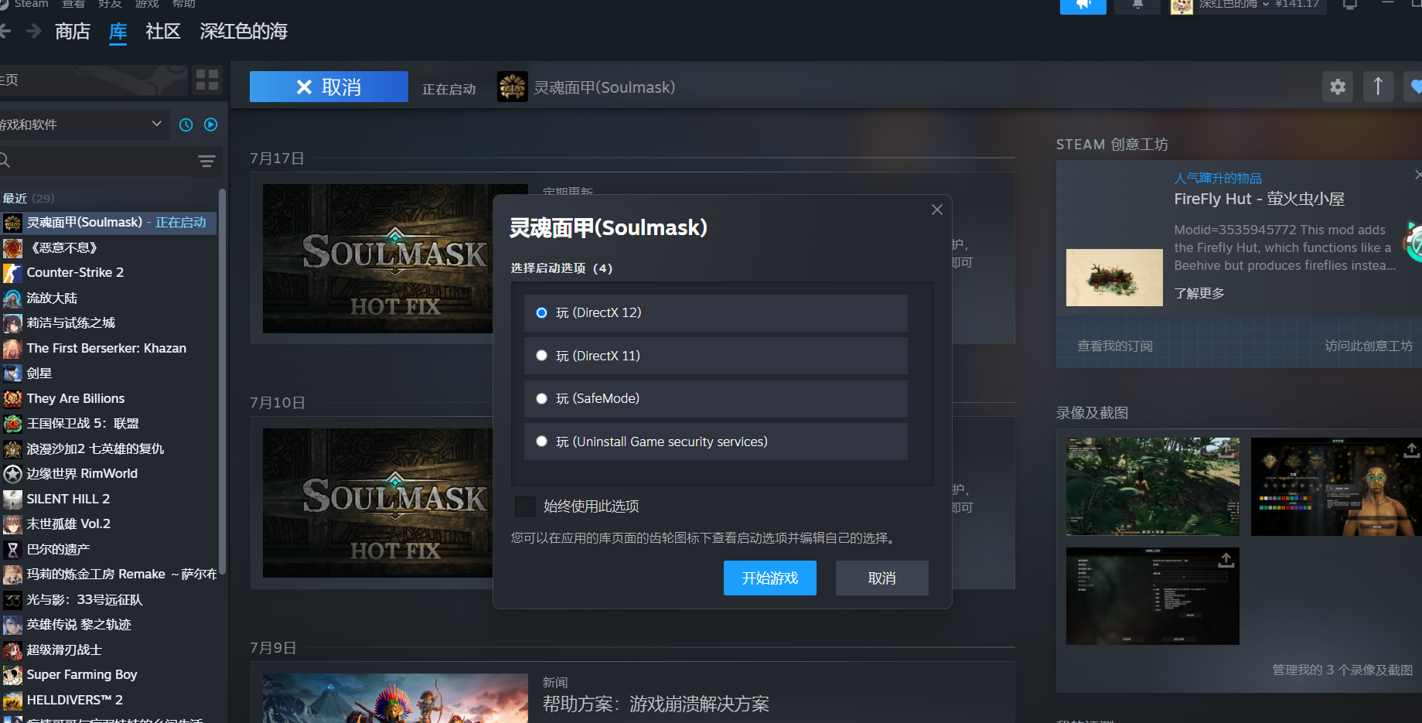Select 巴尔的遗产 in the library

pyautogui.click(x=108, y=550)
